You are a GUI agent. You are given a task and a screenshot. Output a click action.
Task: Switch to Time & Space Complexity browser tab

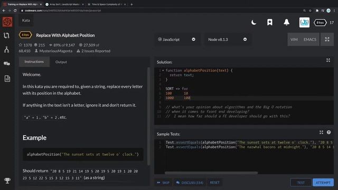tap(107, 4)
